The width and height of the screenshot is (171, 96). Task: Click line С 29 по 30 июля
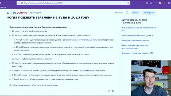pyautogui.click(x=62, y=75)
